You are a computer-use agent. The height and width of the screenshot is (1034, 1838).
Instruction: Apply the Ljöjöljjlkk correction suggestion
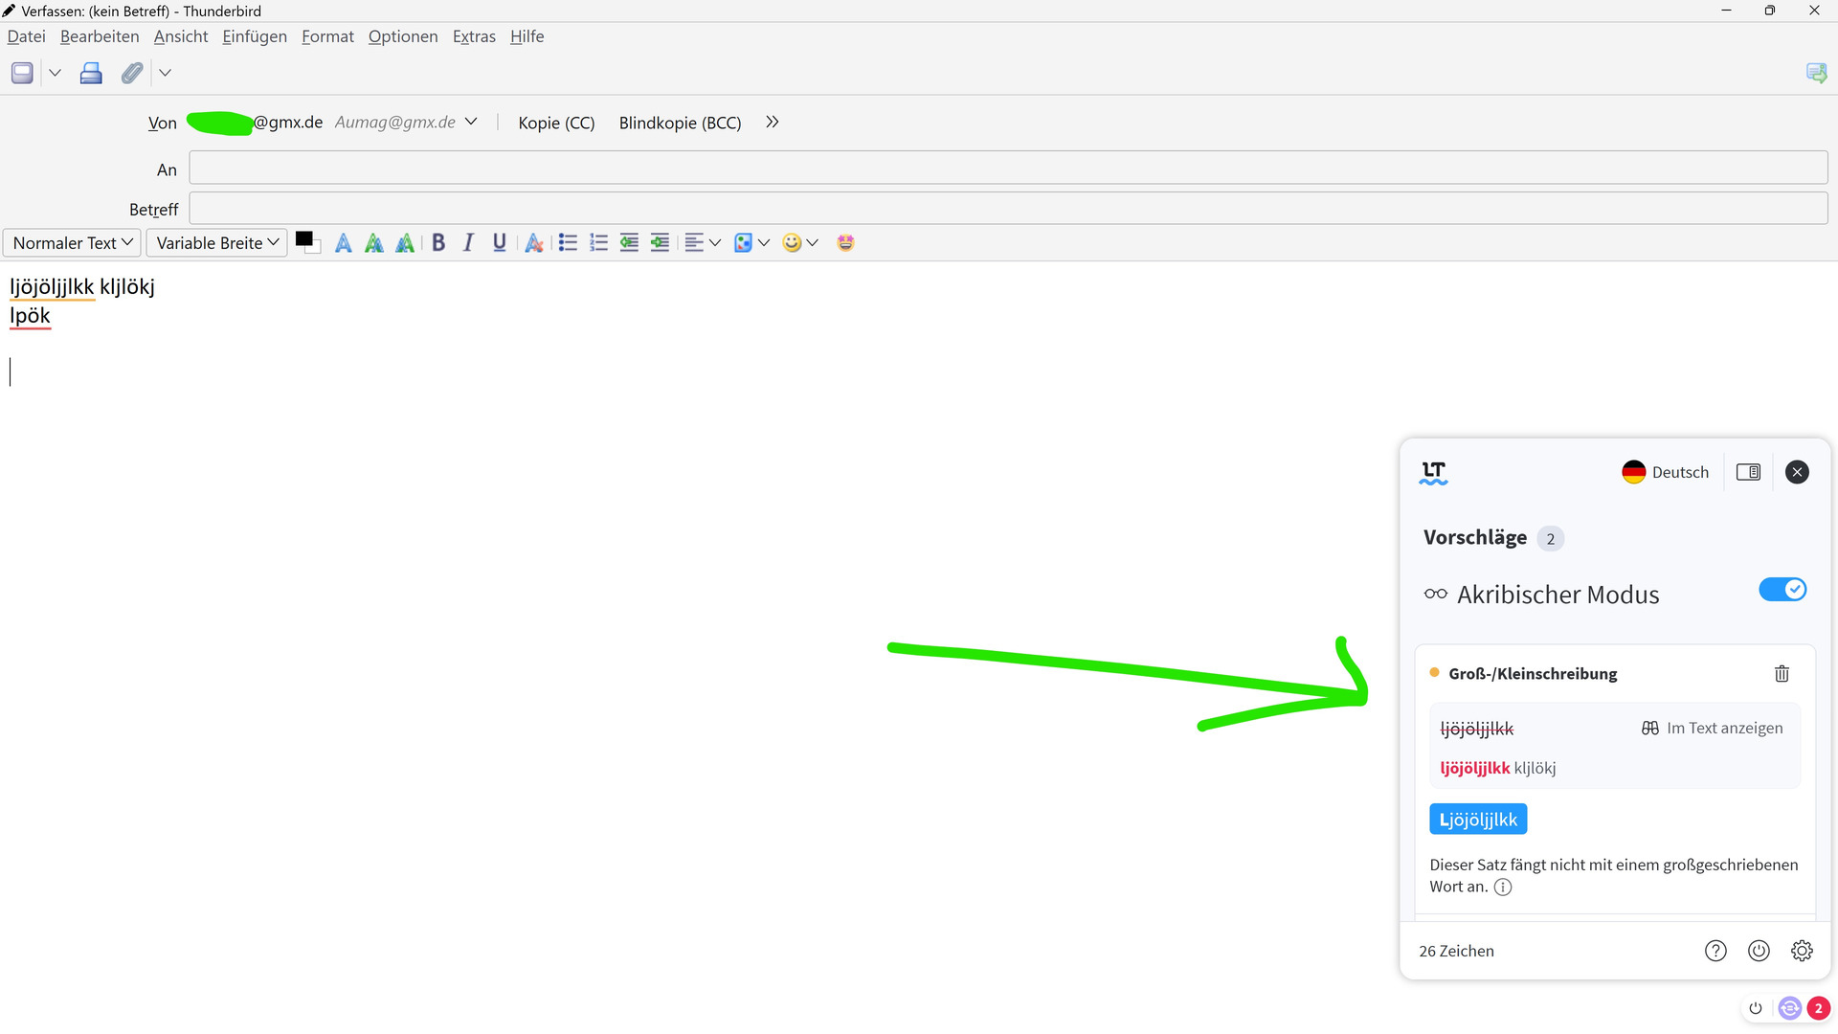[x=1478, y=820]
